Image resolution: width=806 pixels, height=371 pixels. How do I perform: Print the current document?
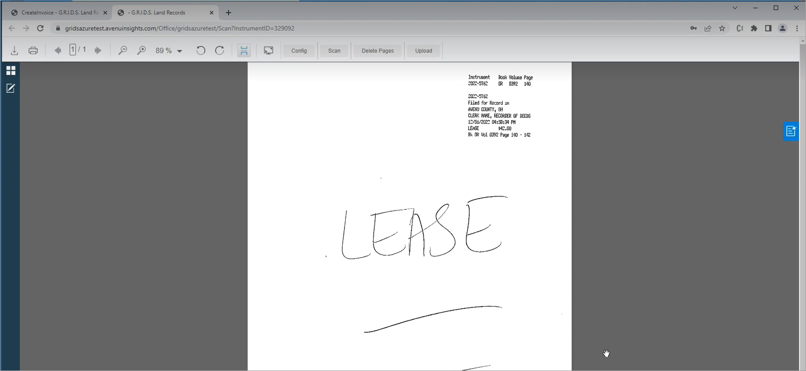pyautogui.click(x=33, y=51)
